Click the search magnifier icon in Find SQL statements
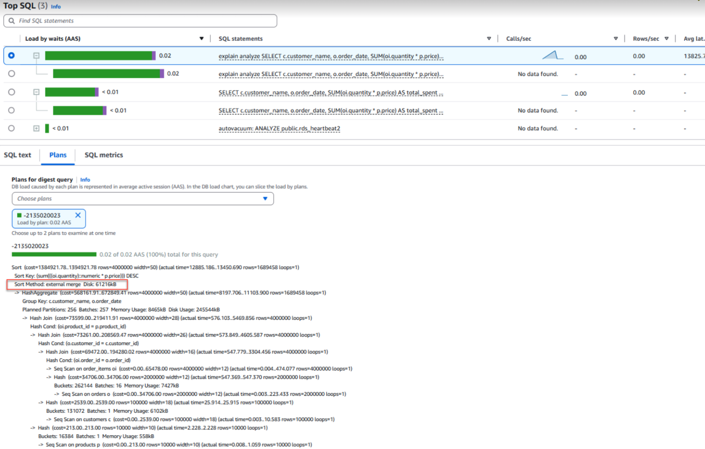The width and height of the screenshot is (705, 449). 12,21
